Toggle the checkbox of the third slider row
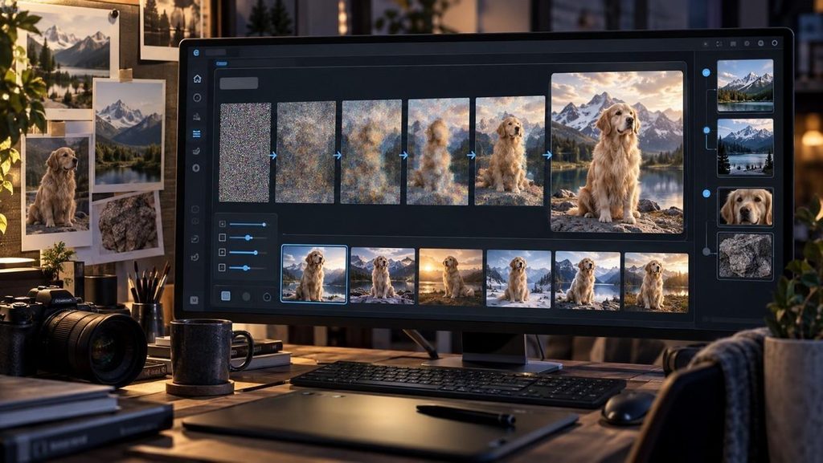823x463 pixels. click(222, 253)
